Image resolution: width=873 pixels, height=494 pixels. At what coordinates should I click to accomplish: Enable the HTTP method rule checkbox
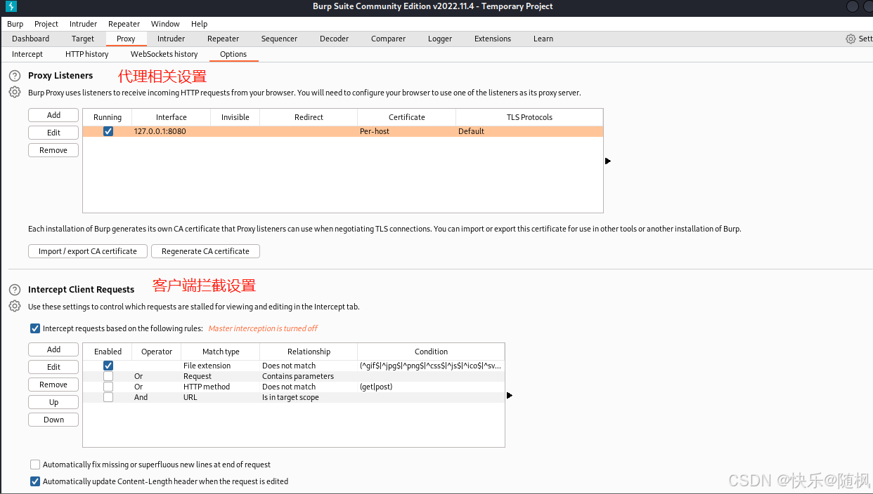coord(108,387)
